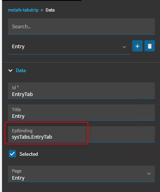Click the Data section heading
The image size is (160, 192).
pos(21,71)
